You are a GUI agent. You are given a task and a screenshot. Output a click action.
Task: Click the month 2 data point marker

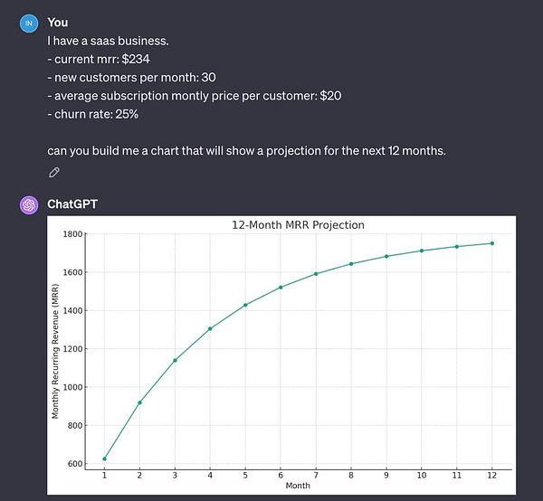pos(139,402)
